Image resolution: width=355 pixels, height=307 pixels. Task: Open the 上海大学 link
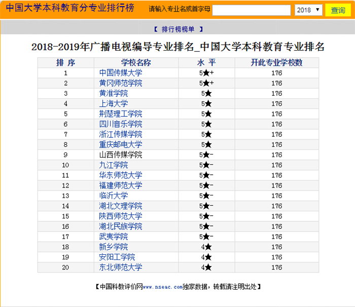(114, 103)
